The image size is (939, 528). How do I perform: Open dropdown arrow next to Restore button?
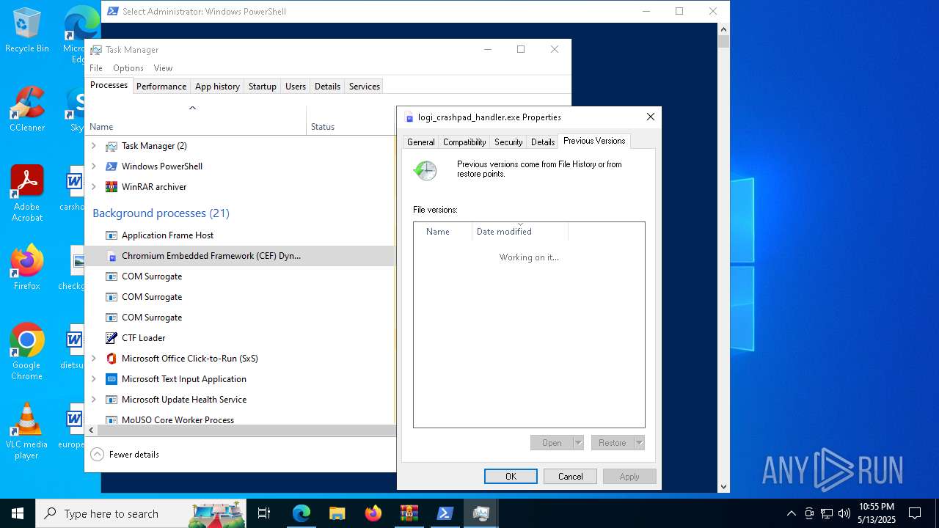click(639, 443)
